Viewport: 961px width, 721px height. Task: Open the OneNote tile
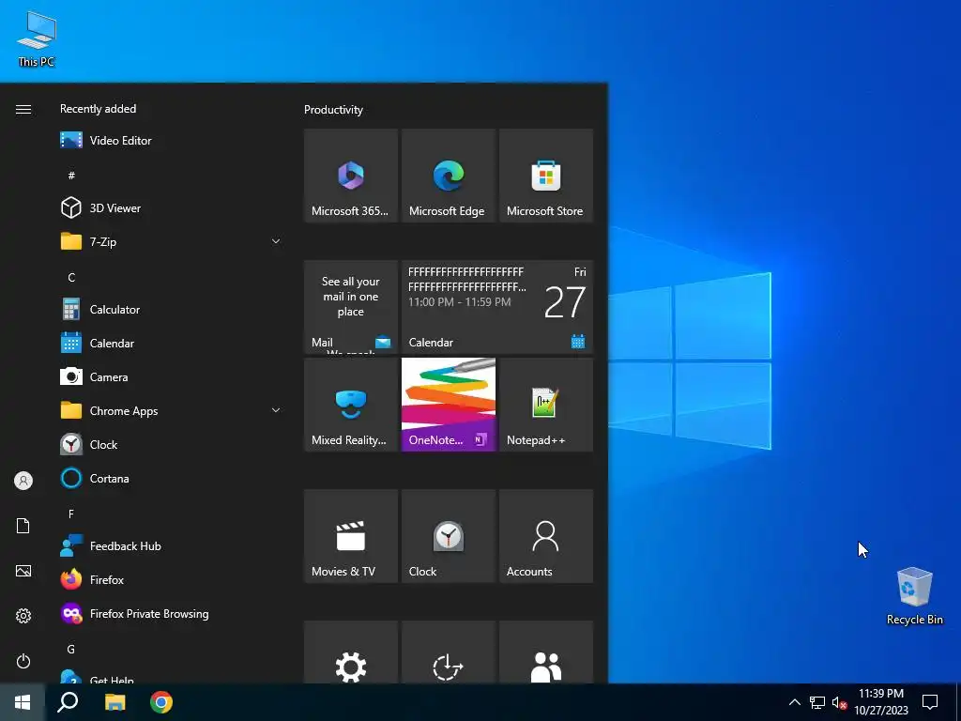point(448,405)
